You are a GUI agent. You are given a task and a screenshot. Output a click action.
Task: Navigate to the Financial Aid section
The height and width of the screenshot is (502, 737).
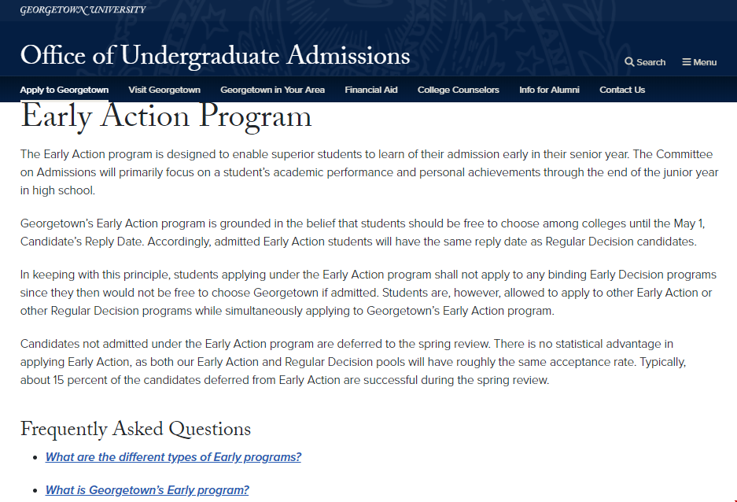pos(371,90)
